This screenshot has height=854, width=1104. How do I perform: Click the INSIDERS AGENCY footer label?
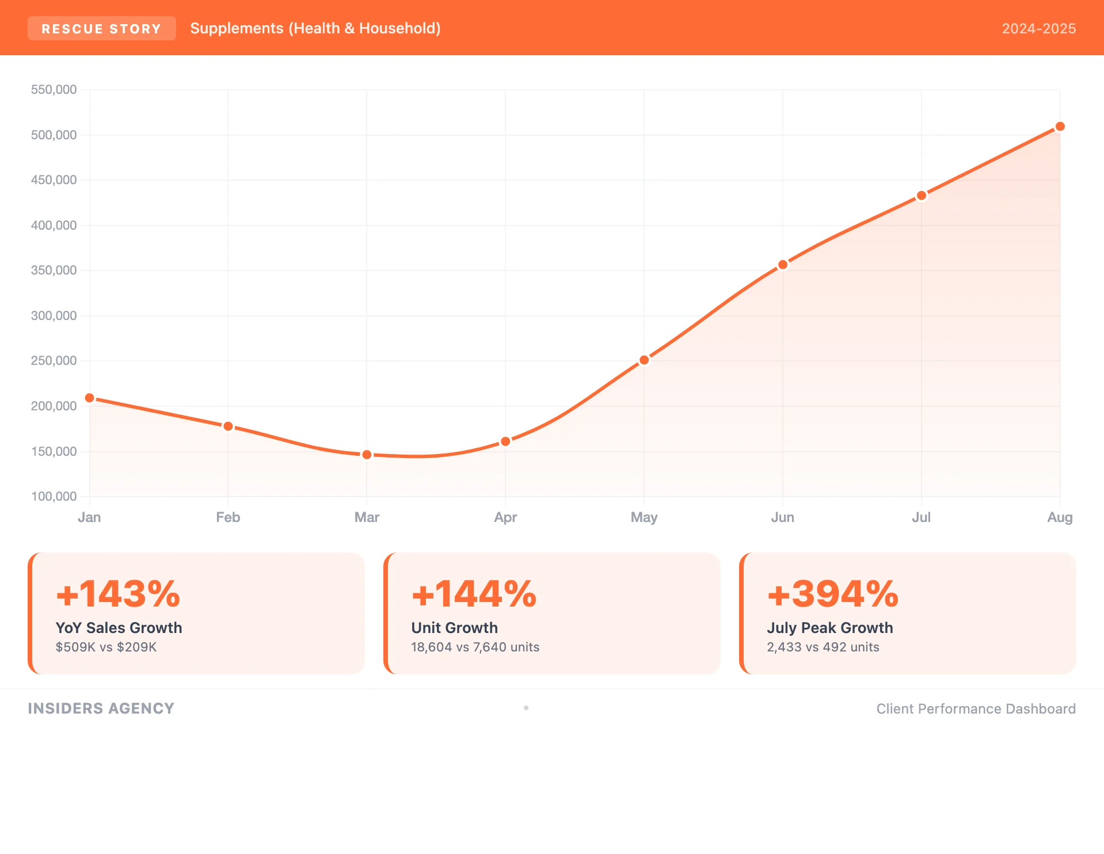click(101, 708)
